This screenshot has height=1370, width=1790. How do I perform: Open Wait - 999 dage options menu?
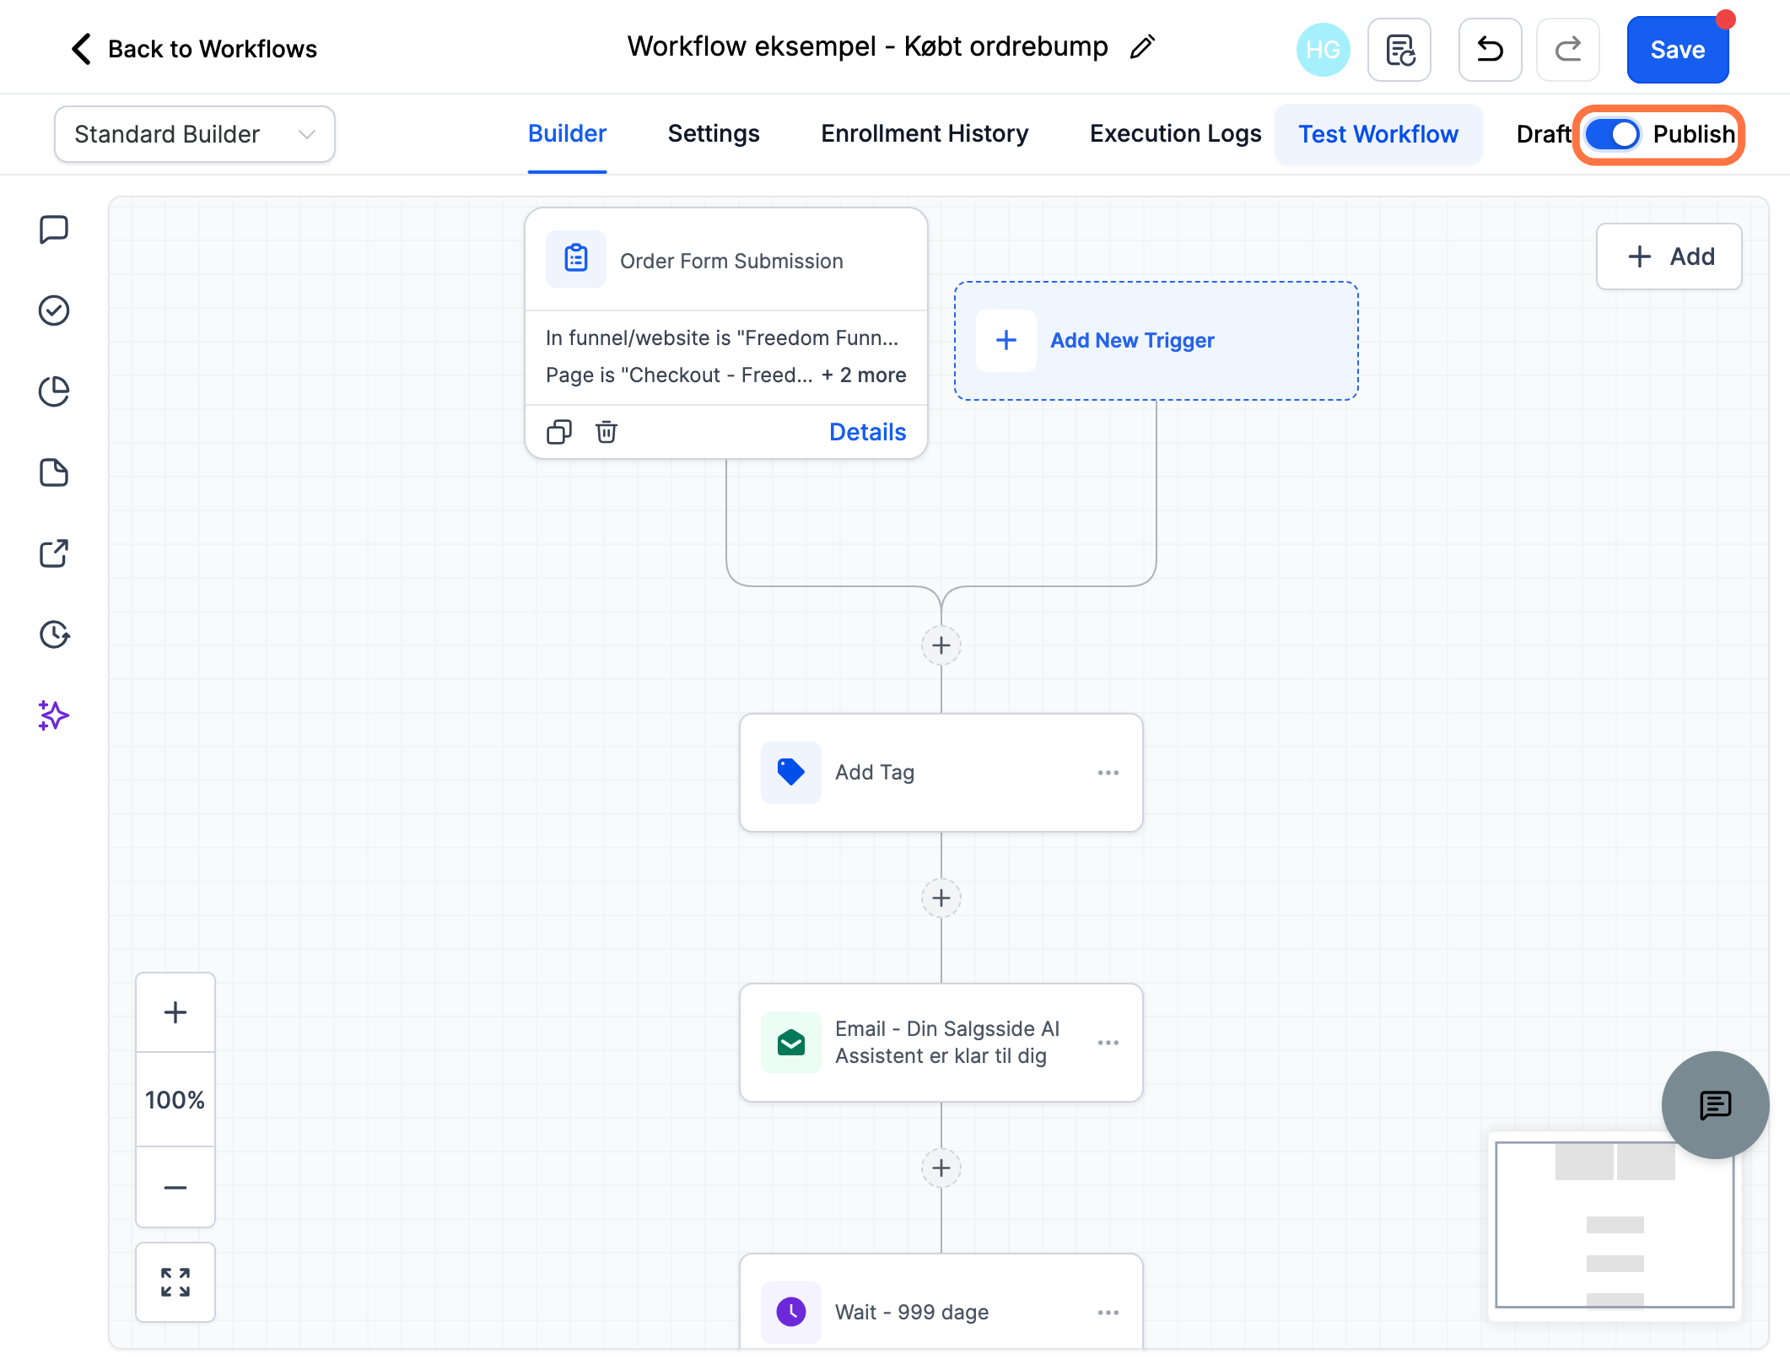tap(1108, 1313)
